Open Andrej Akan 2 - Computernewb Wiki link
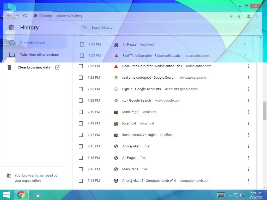The image size is (267, 200). (x=149, y=181)
